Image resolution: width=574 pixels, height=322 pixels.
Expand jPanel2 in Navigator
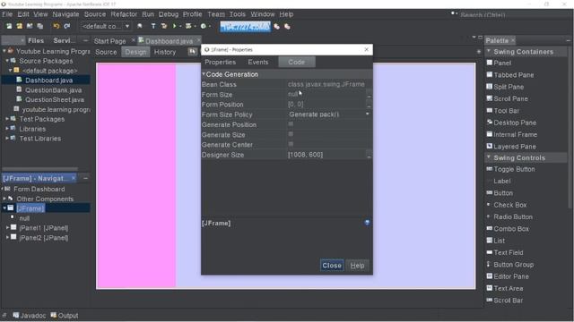click(7, 237)
